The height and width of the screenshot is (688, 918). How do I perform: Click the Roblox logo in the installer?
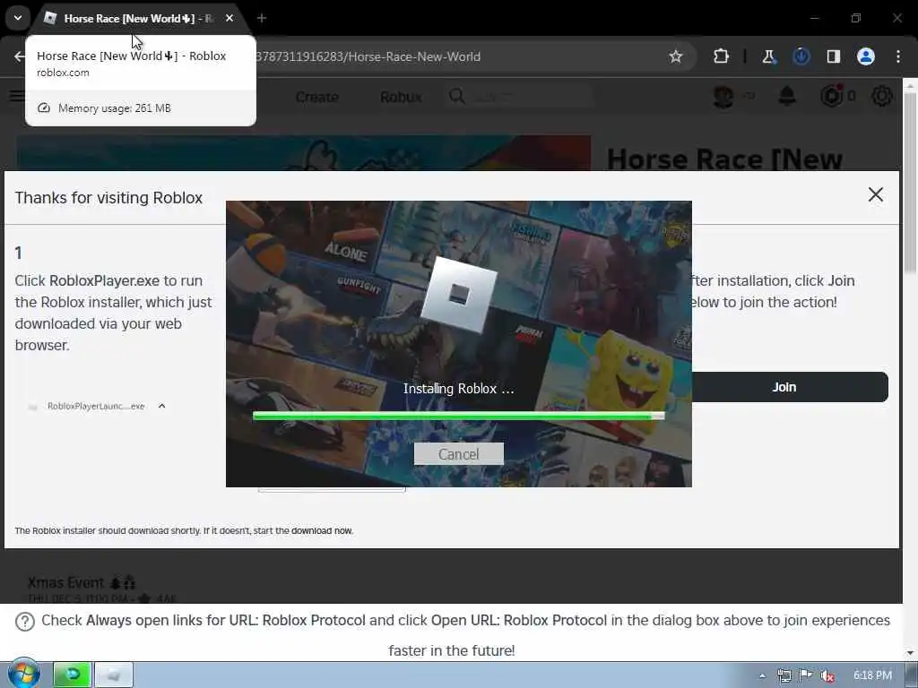459,294
